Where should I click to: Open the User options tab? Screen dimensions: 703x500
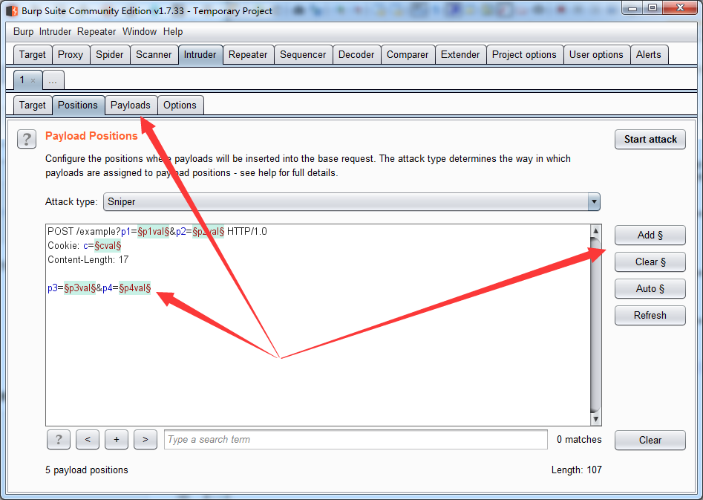click(596, 55)
